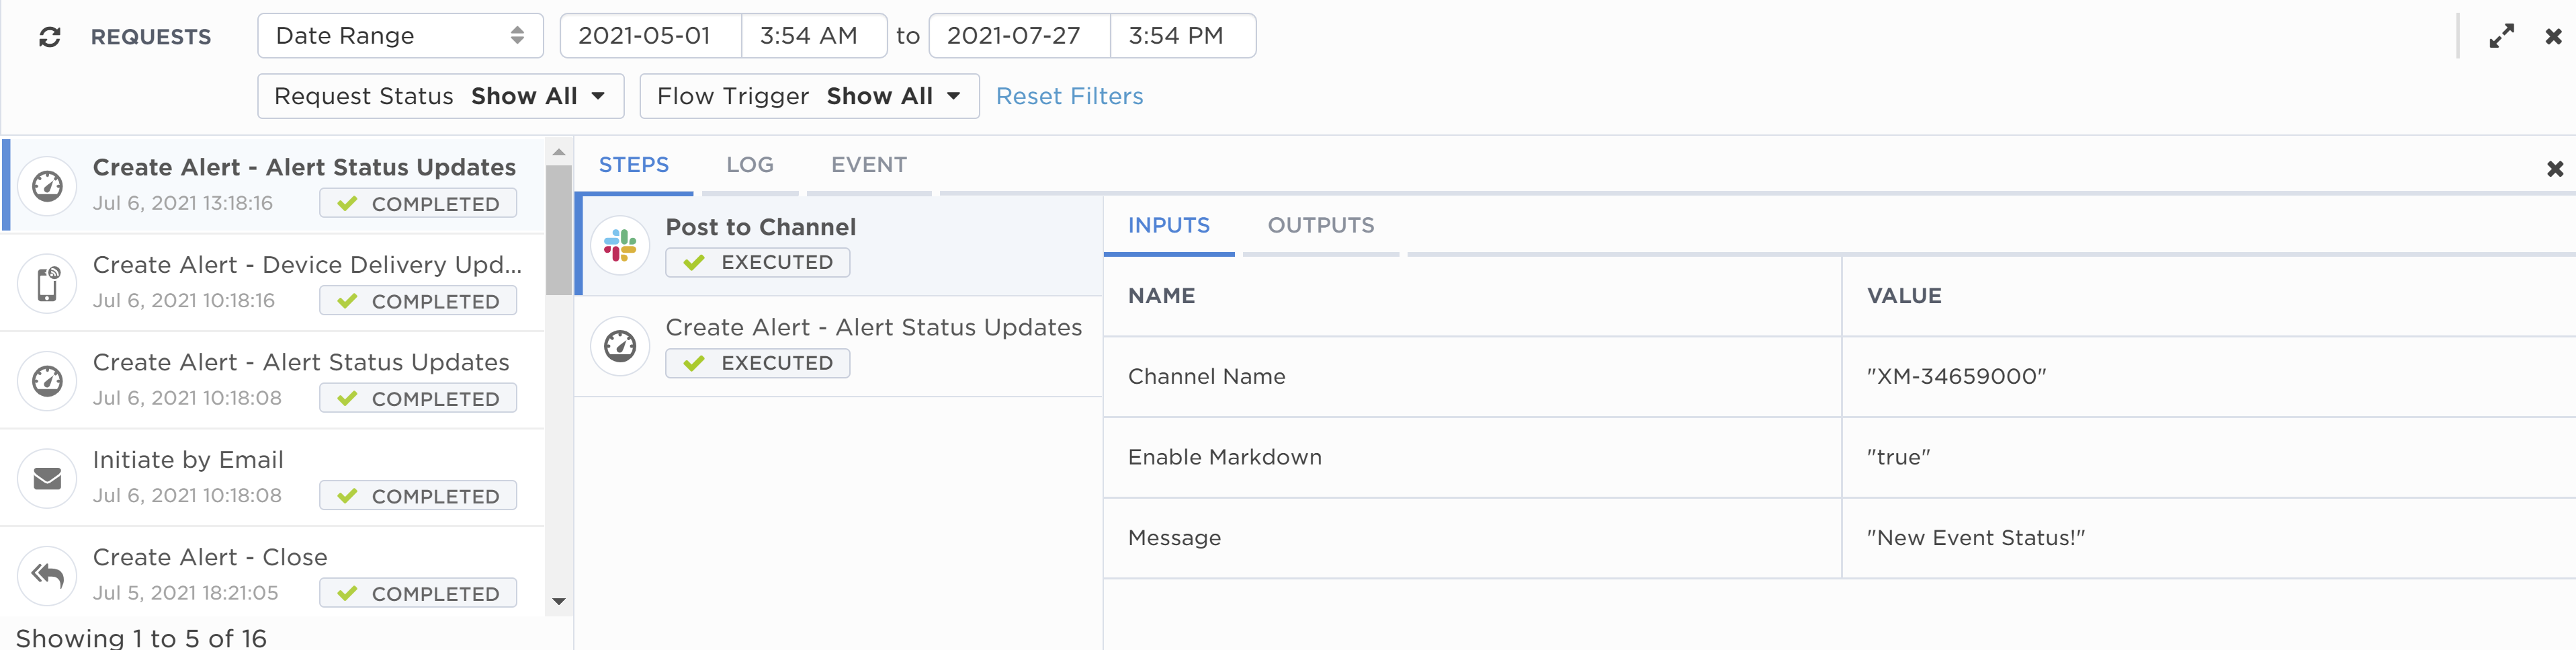Click the expand to fullscreen arrows icon

click(x=2501, y=37)
